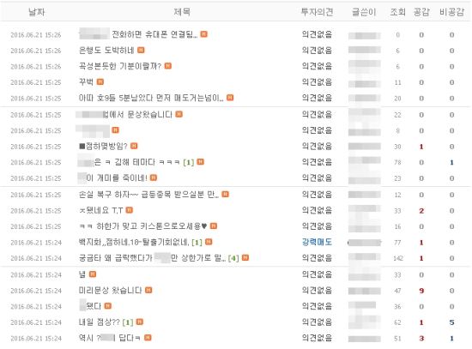Open post 손실 복구 하자~~ 급등종목
The image size is (472, 349).
[x=148, y=195]
